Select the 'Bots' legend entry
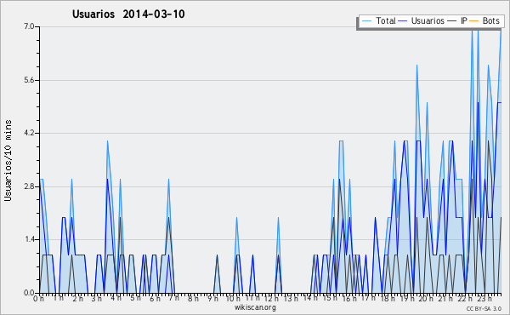 click(490, 20)
